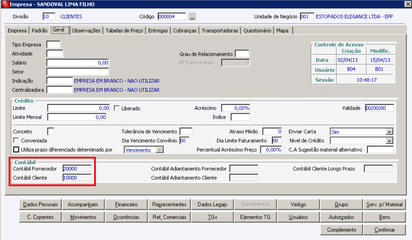This screenshot has width=412, height=240.
Task: Open code lookup with ellipsis button
Action: (192, 17)
